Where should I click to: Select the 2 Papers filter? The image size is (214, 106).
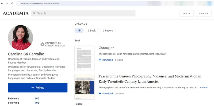coord(108,30)
